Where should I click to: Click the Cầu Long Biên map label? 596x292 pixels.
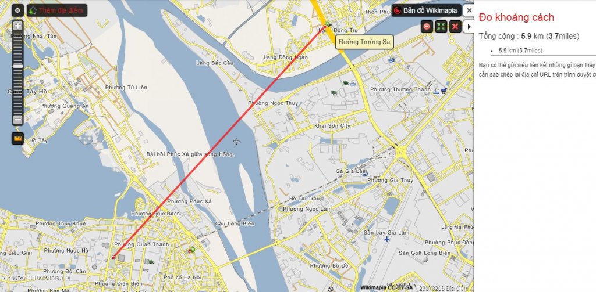pos(235,223)
